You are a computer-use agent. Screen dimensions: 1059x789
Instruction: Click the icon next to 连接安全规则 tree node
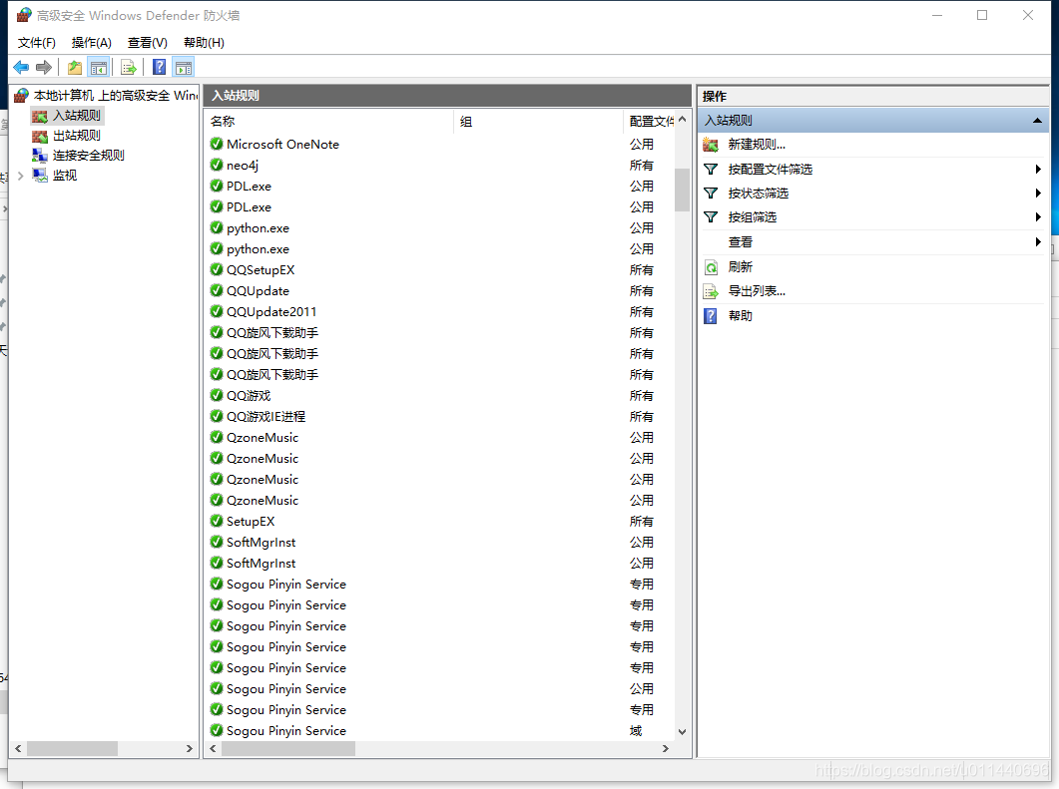[40, 156]
